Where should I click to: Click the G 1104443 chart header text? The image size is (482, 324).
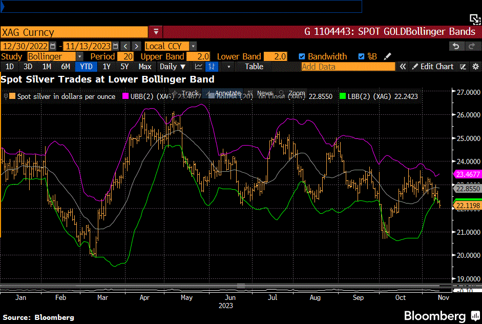click(390, 32)
